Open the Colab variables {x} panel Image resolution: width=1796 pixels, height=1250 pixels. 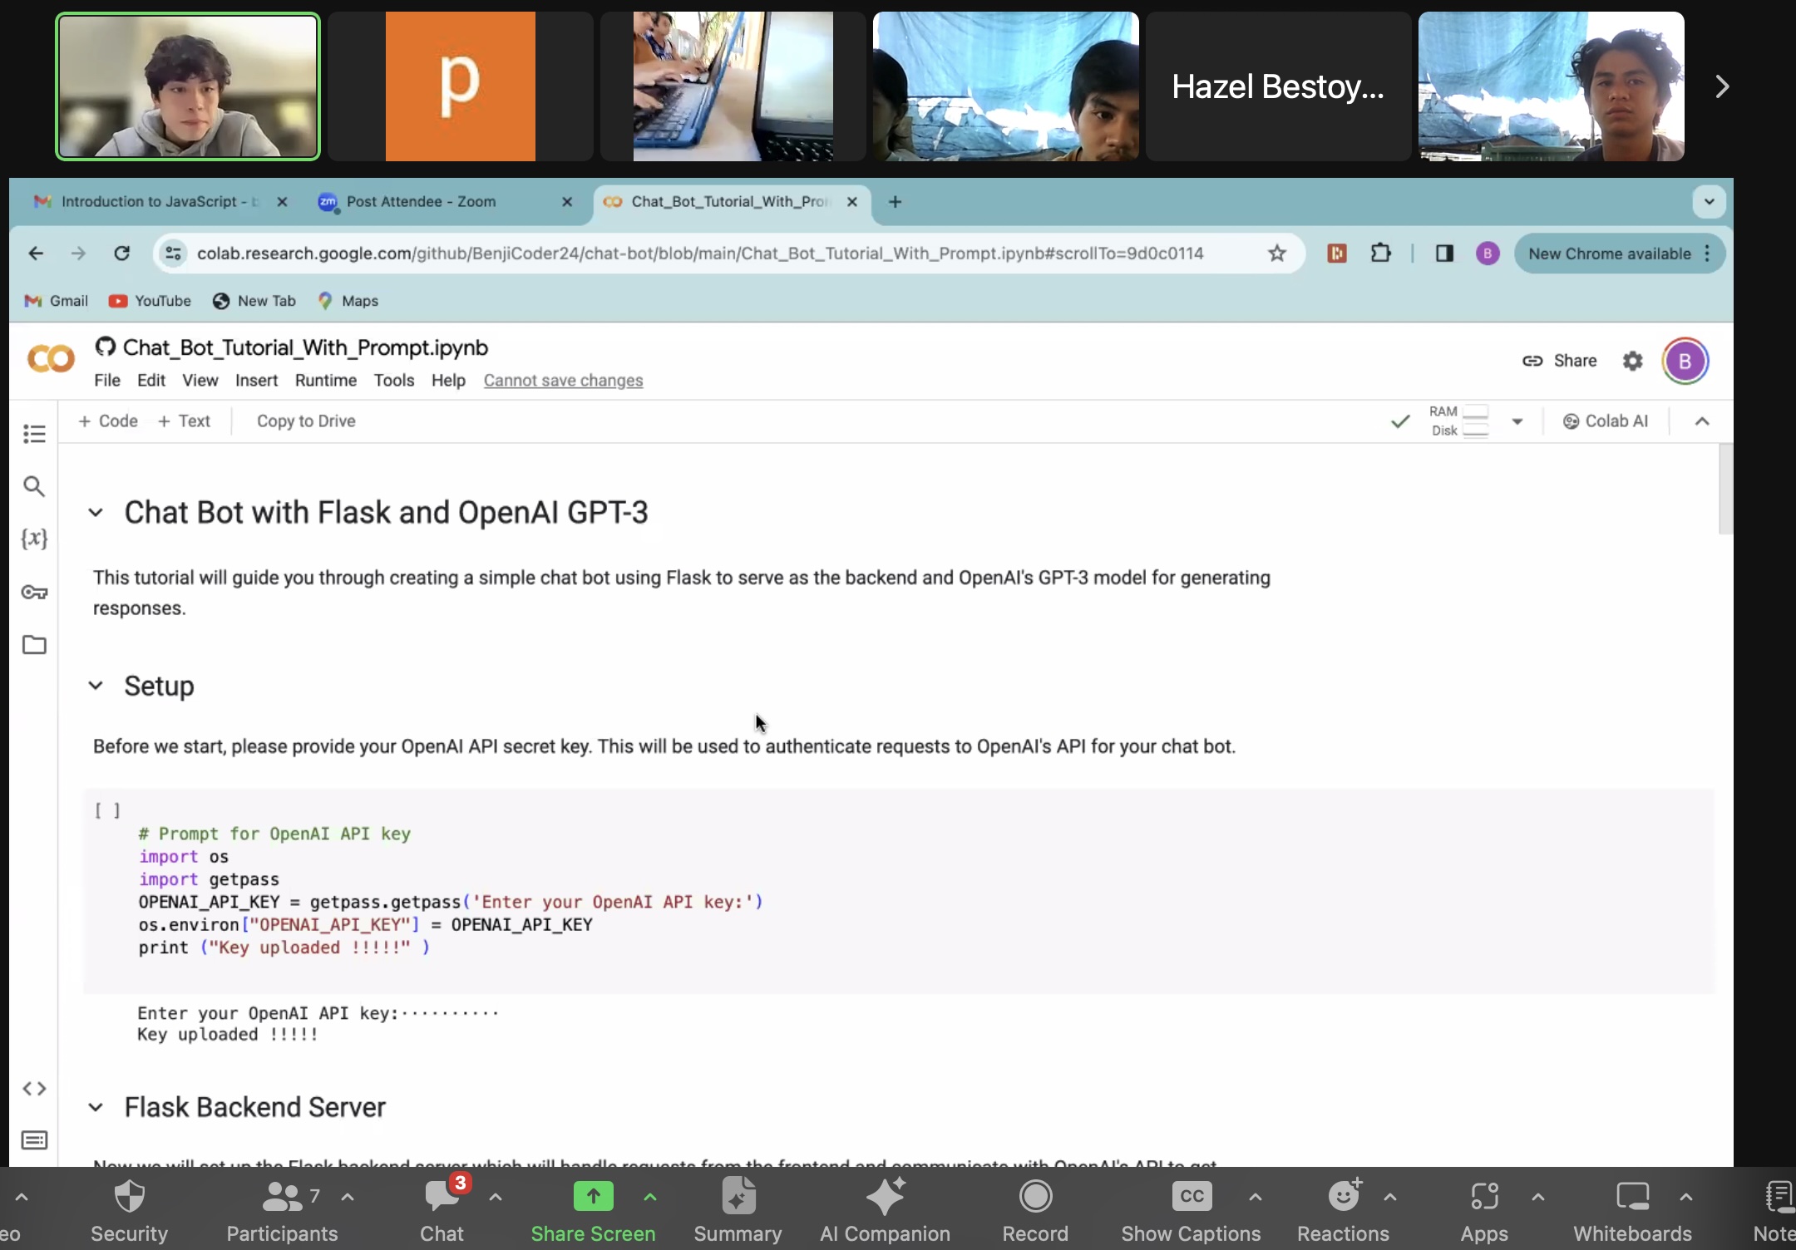(34, 539)
